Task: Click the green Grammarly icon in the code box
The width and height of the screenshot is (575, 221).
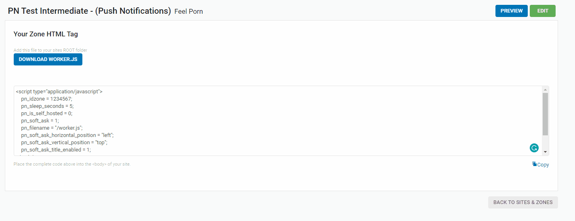Action: pyautogui.click(x=534, y=148)
